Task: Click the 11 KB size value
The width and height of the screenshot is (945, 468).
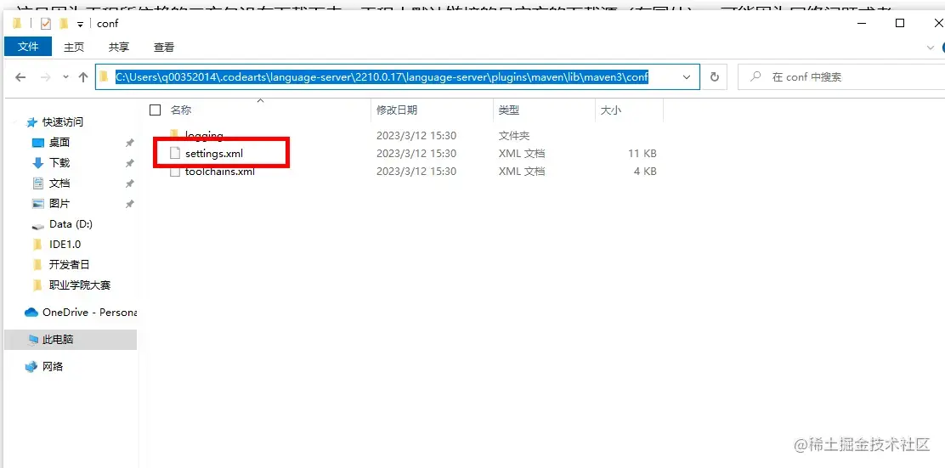Action: pos(642,154)
